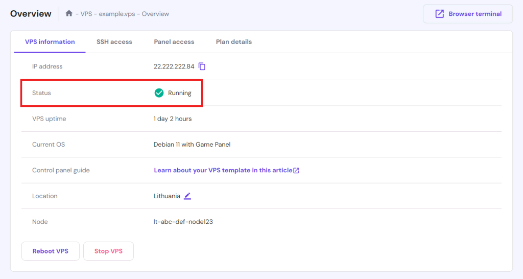Click the external link icon beside article link

pos(296,171)
